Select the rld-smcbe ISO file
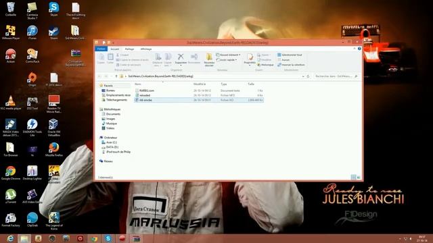Screen dimensions: 433x243 tap(199, 100)
